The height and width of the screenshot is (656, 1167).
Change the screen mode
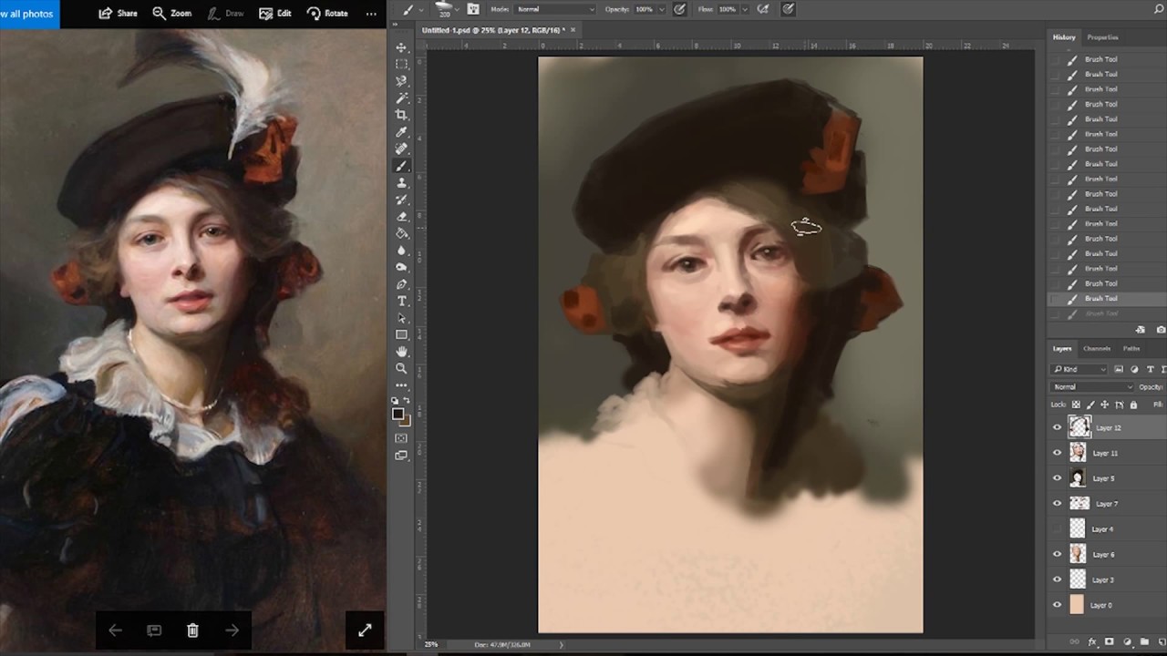coord(401,456)
